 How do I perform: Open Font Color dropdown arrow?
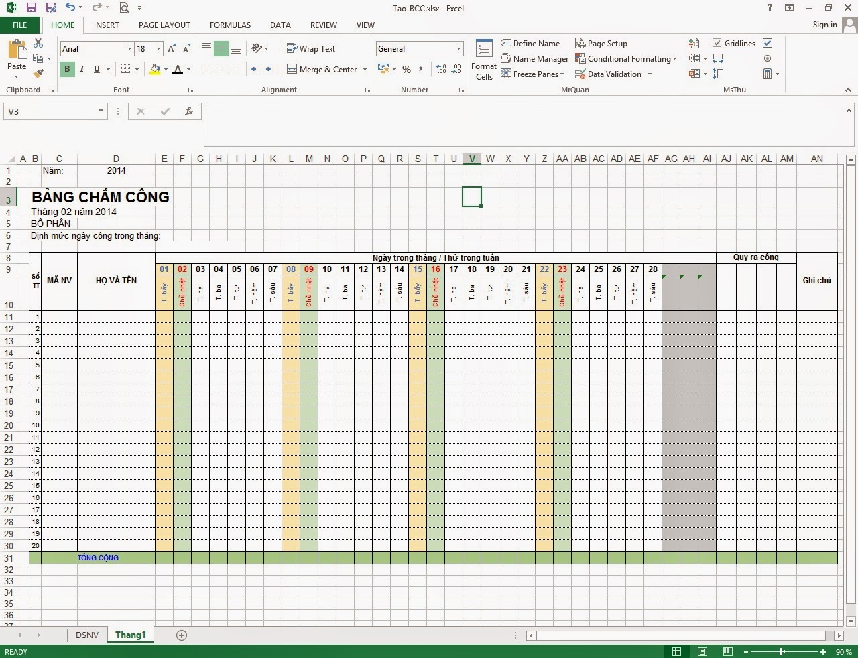188,69
